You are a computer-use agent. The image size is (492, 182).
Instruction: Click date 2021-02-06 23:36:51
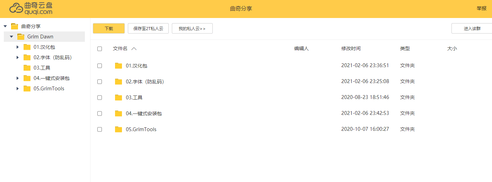[365, 65]
